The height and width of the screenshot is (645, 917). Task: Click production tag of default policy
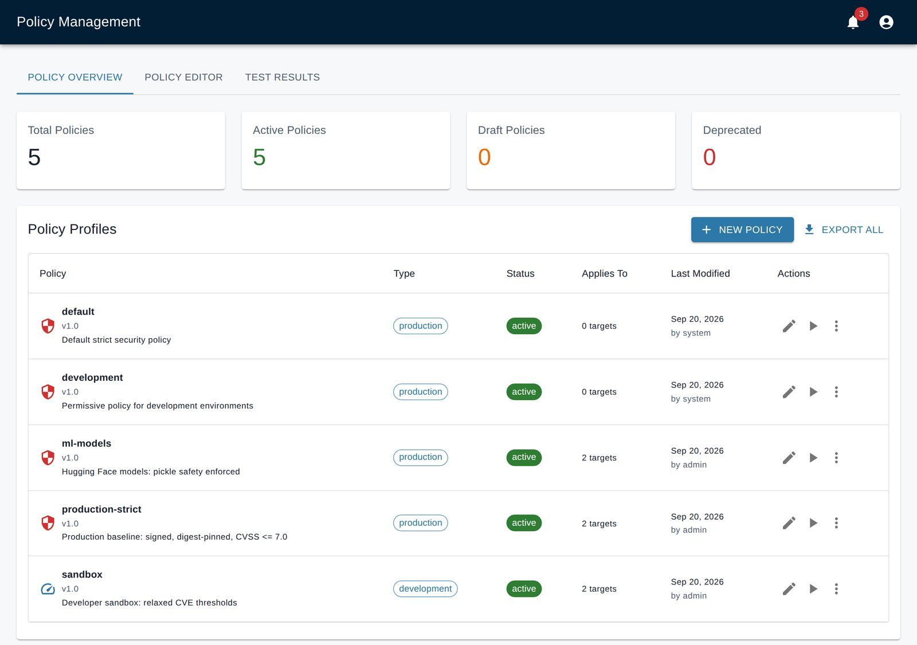(421, 326)
